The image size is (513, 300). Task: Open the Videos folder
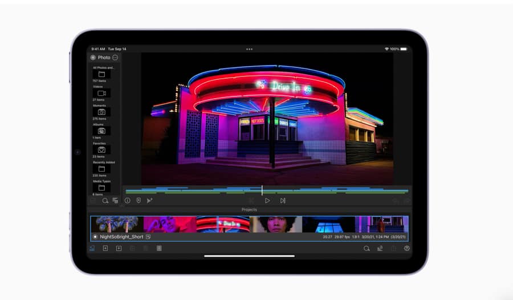point(101,93)
